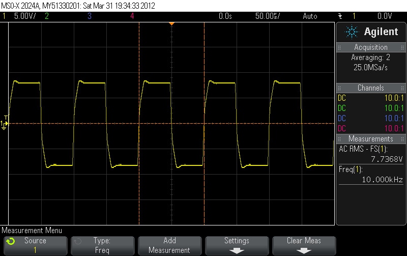Select channel 1 label at 5.00V/
407x256 pixels.
coord(4,16)
